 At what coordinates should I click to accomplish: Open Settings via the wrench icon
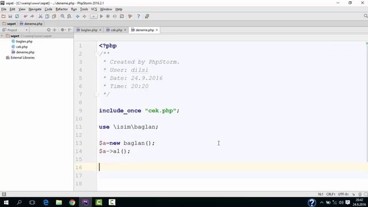pos(130,16)
